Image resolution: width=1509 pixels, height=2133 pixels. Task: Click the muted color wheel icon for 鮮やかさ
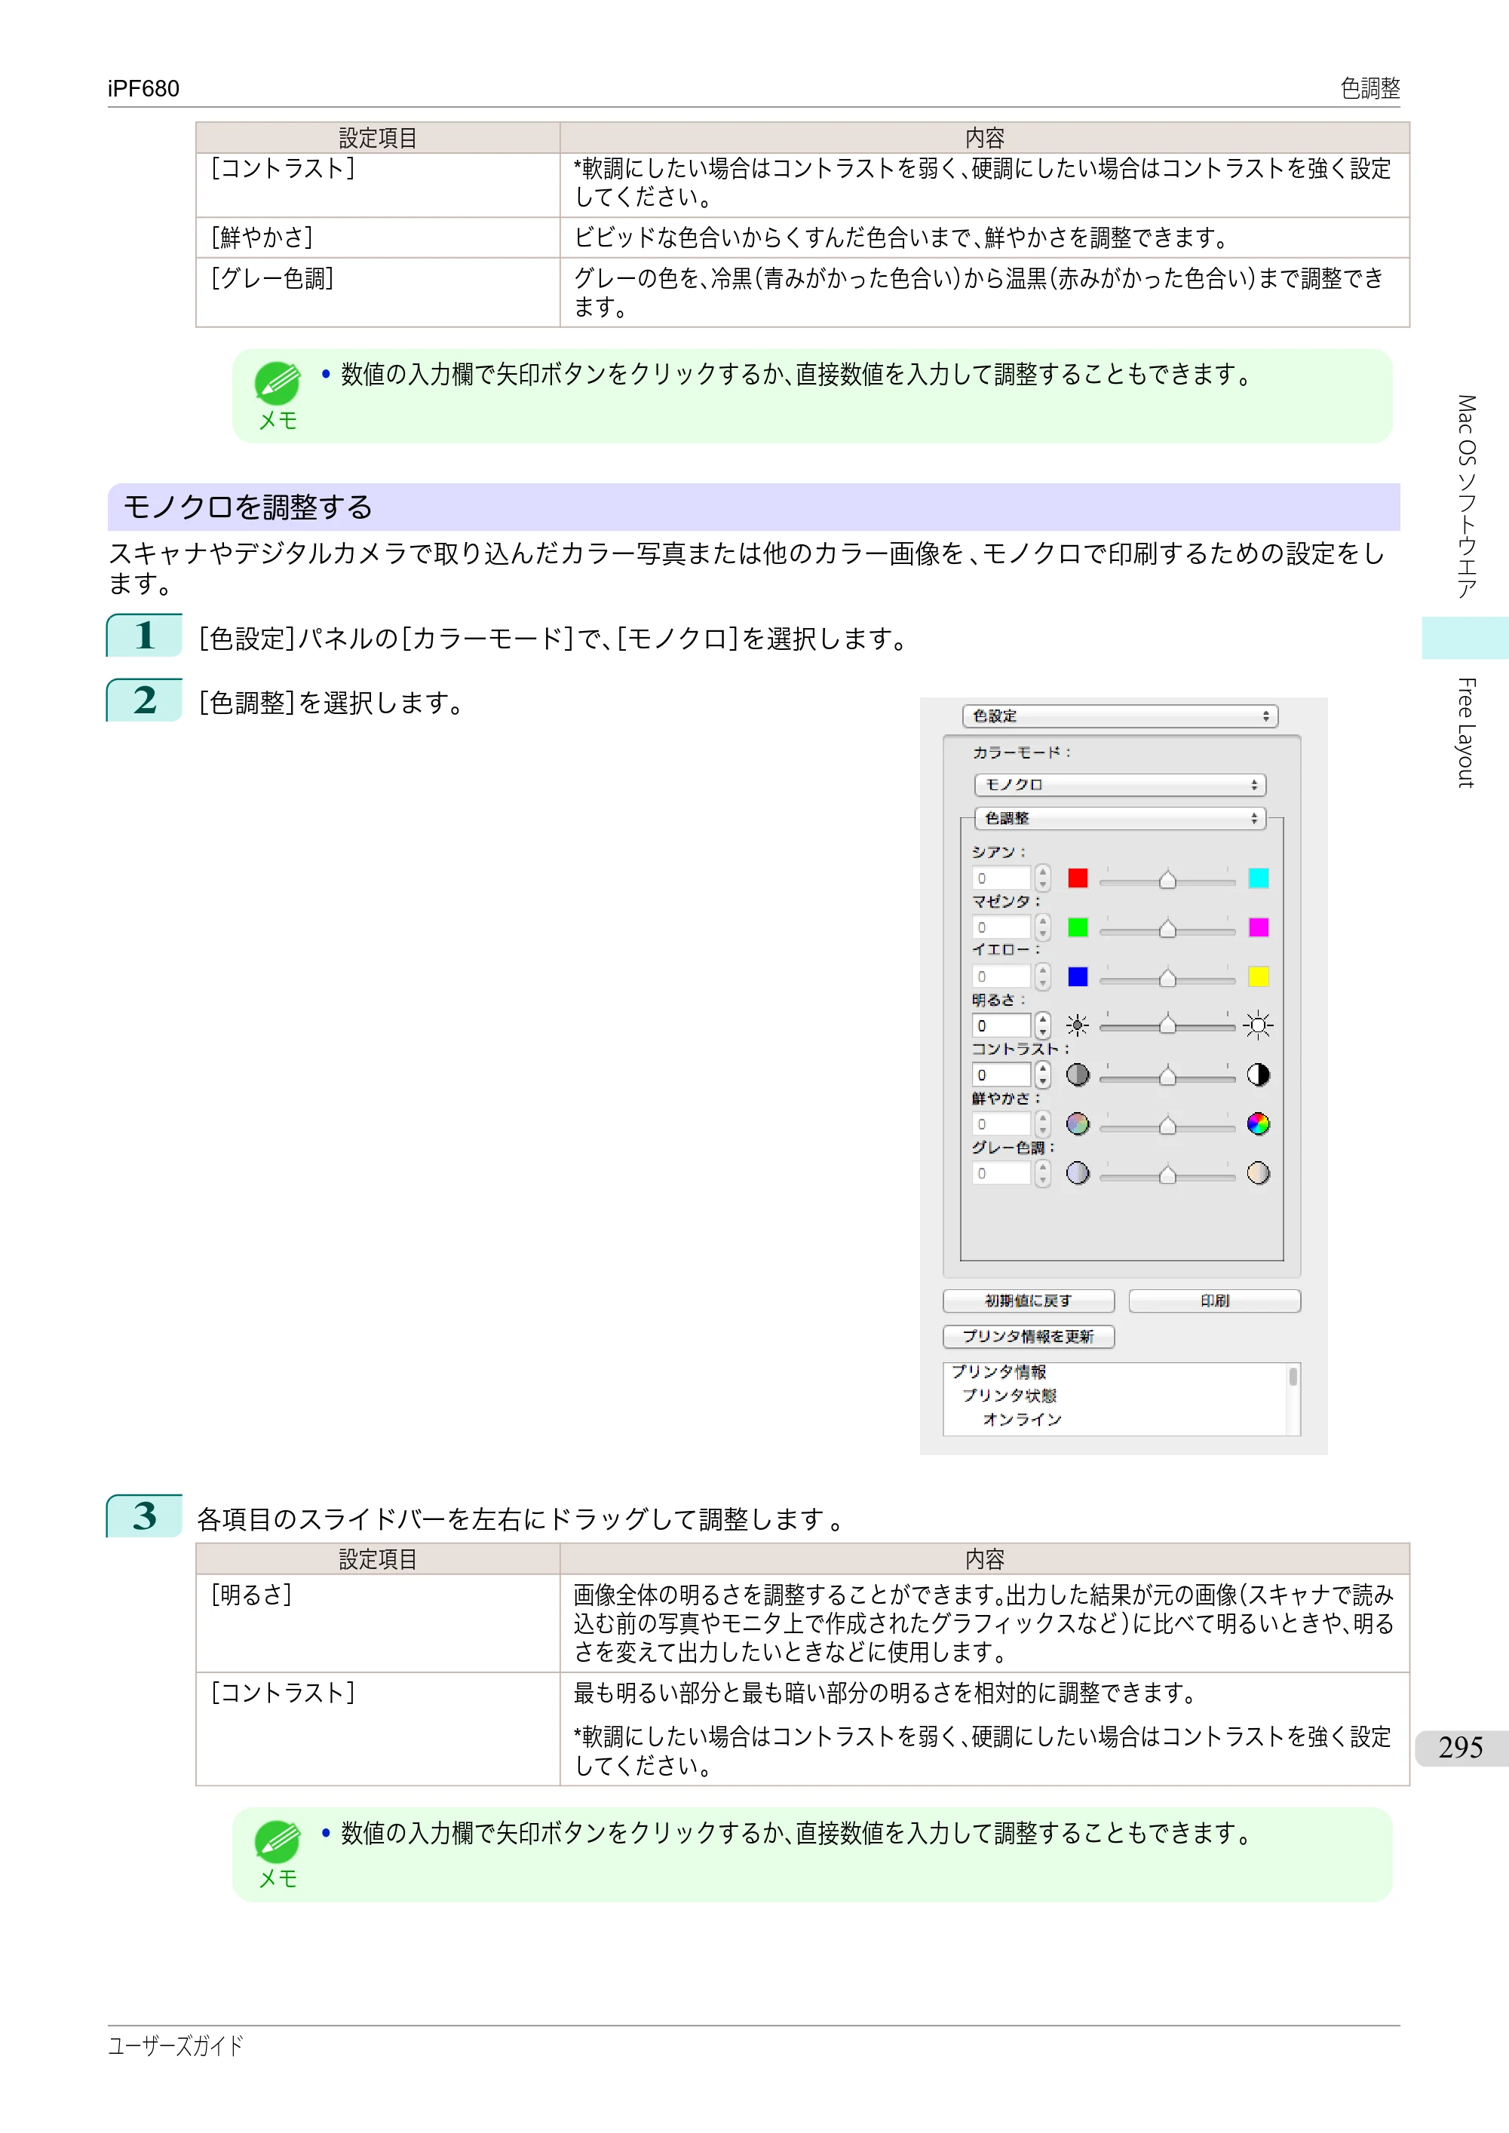1077,1124
